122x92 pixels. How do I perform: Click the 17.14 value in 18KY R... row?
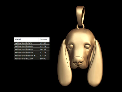click(43, 55)
